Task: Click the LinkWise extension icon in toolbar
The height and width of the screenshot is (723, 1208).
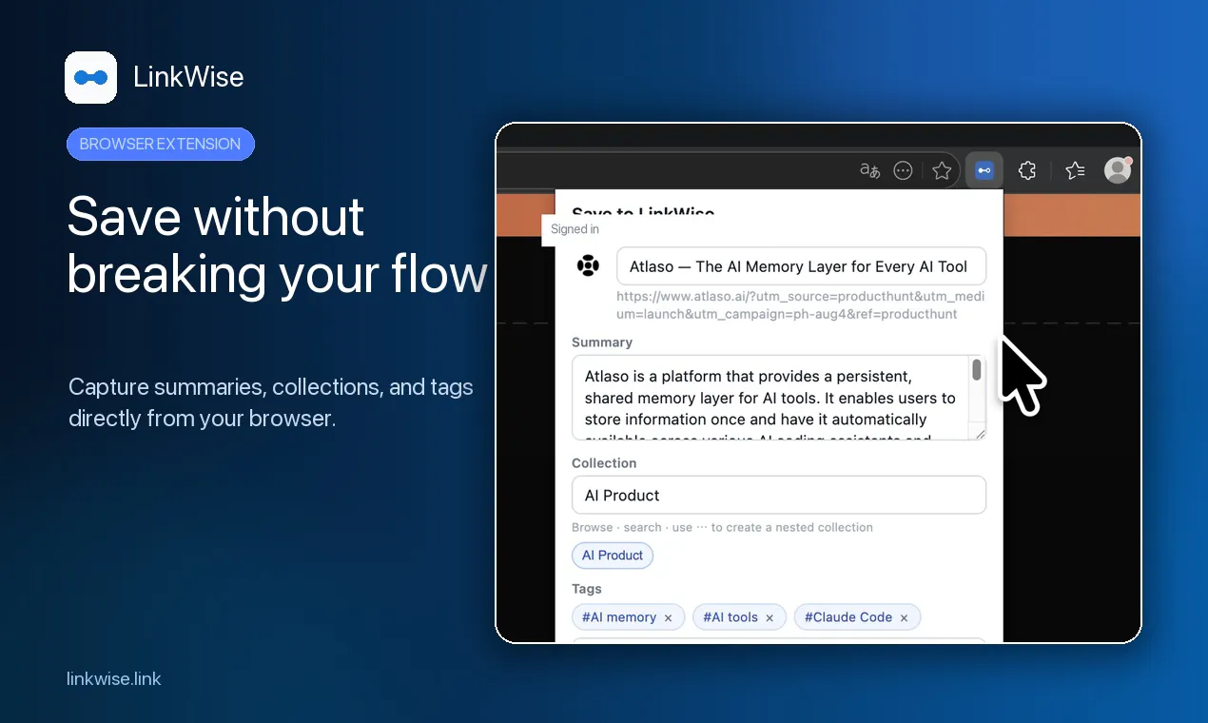Action: (x=984, y=170)
